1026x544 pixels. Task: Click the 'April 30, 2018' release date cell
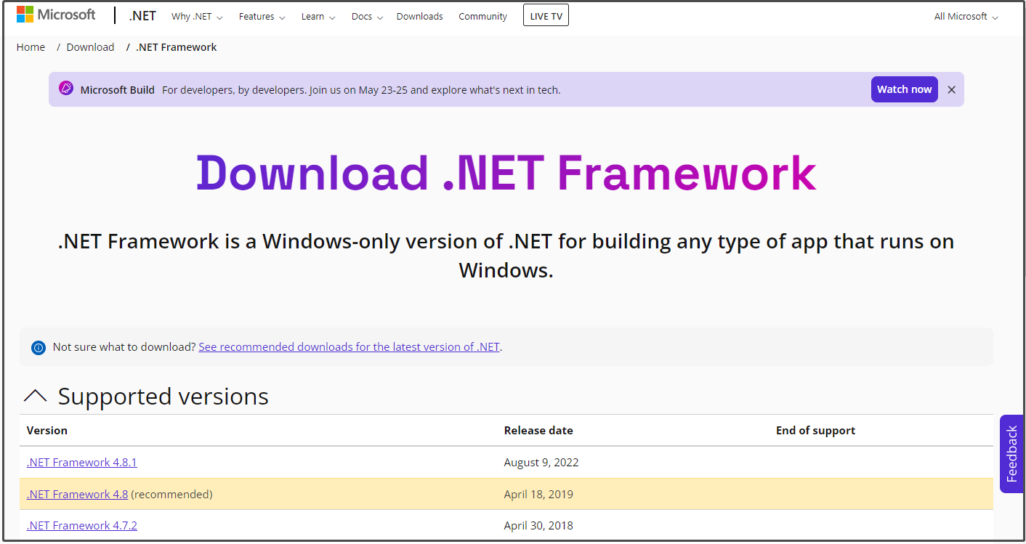tap(538, 526)
